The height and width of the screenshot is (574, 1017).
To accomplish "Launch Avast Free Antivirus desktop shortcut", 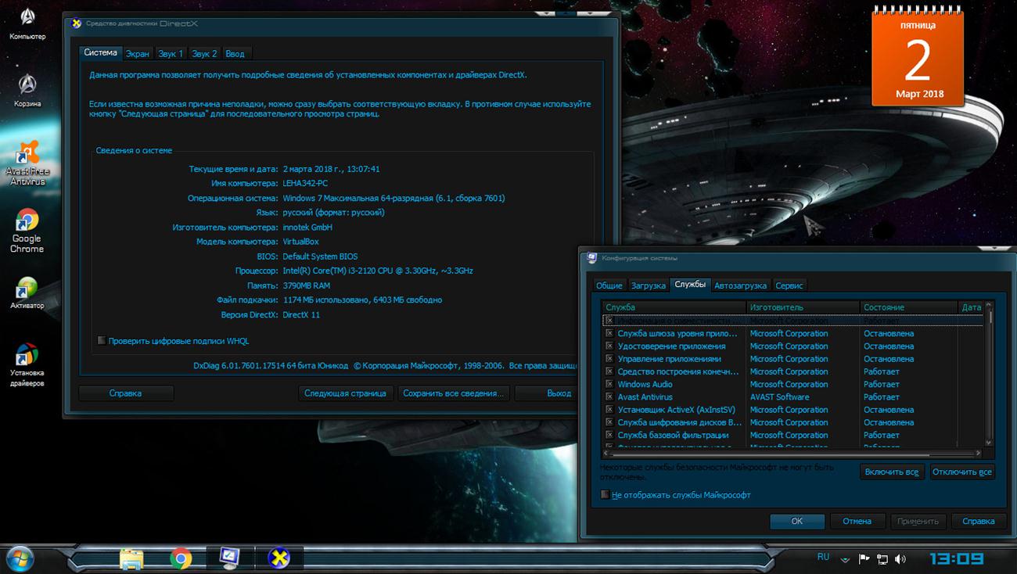I will point(27,163).
